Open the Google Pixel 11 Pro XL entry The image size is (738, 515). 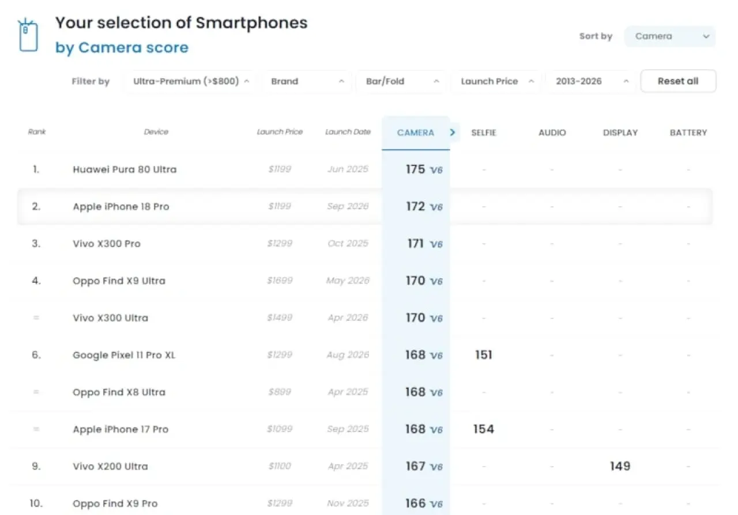[124, 355]
